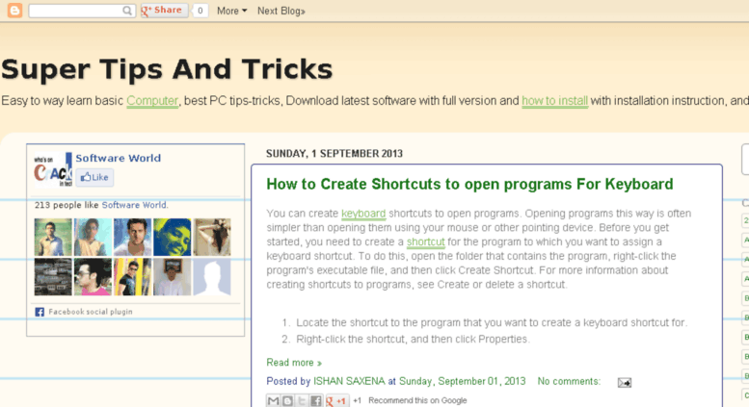Click the Facebook icon beside social plugin

[40, 312]
